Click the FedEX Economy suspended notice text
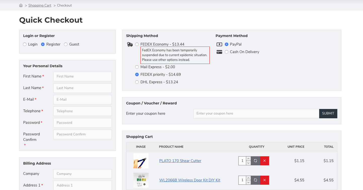 click(x=175, y=55)
